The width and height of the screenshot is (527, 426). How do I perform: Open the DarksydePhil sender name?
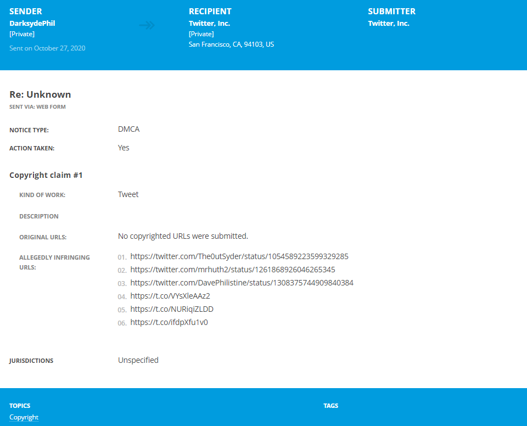[32, 24]
